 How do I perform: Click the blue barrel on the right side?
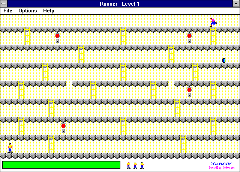pyautogui.click(x=224, y=60)
